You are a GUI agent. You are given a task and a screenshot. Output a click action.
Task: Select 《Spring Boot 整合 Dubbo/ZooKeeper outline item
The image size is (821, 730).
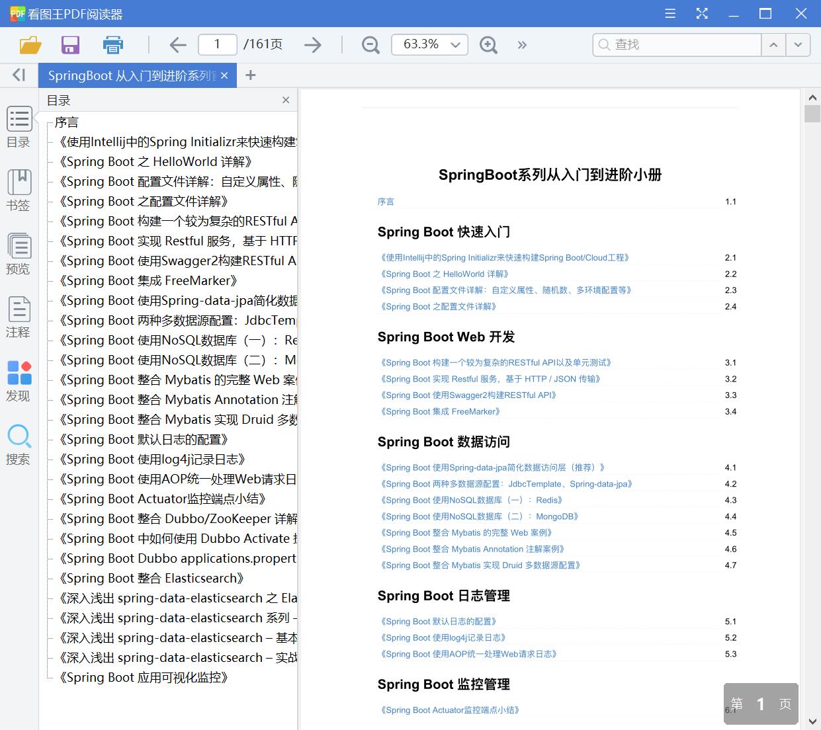[x=178, y=518]
